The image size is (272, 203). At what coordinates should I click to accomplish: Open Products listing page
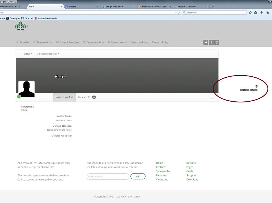tap(160, 42)
